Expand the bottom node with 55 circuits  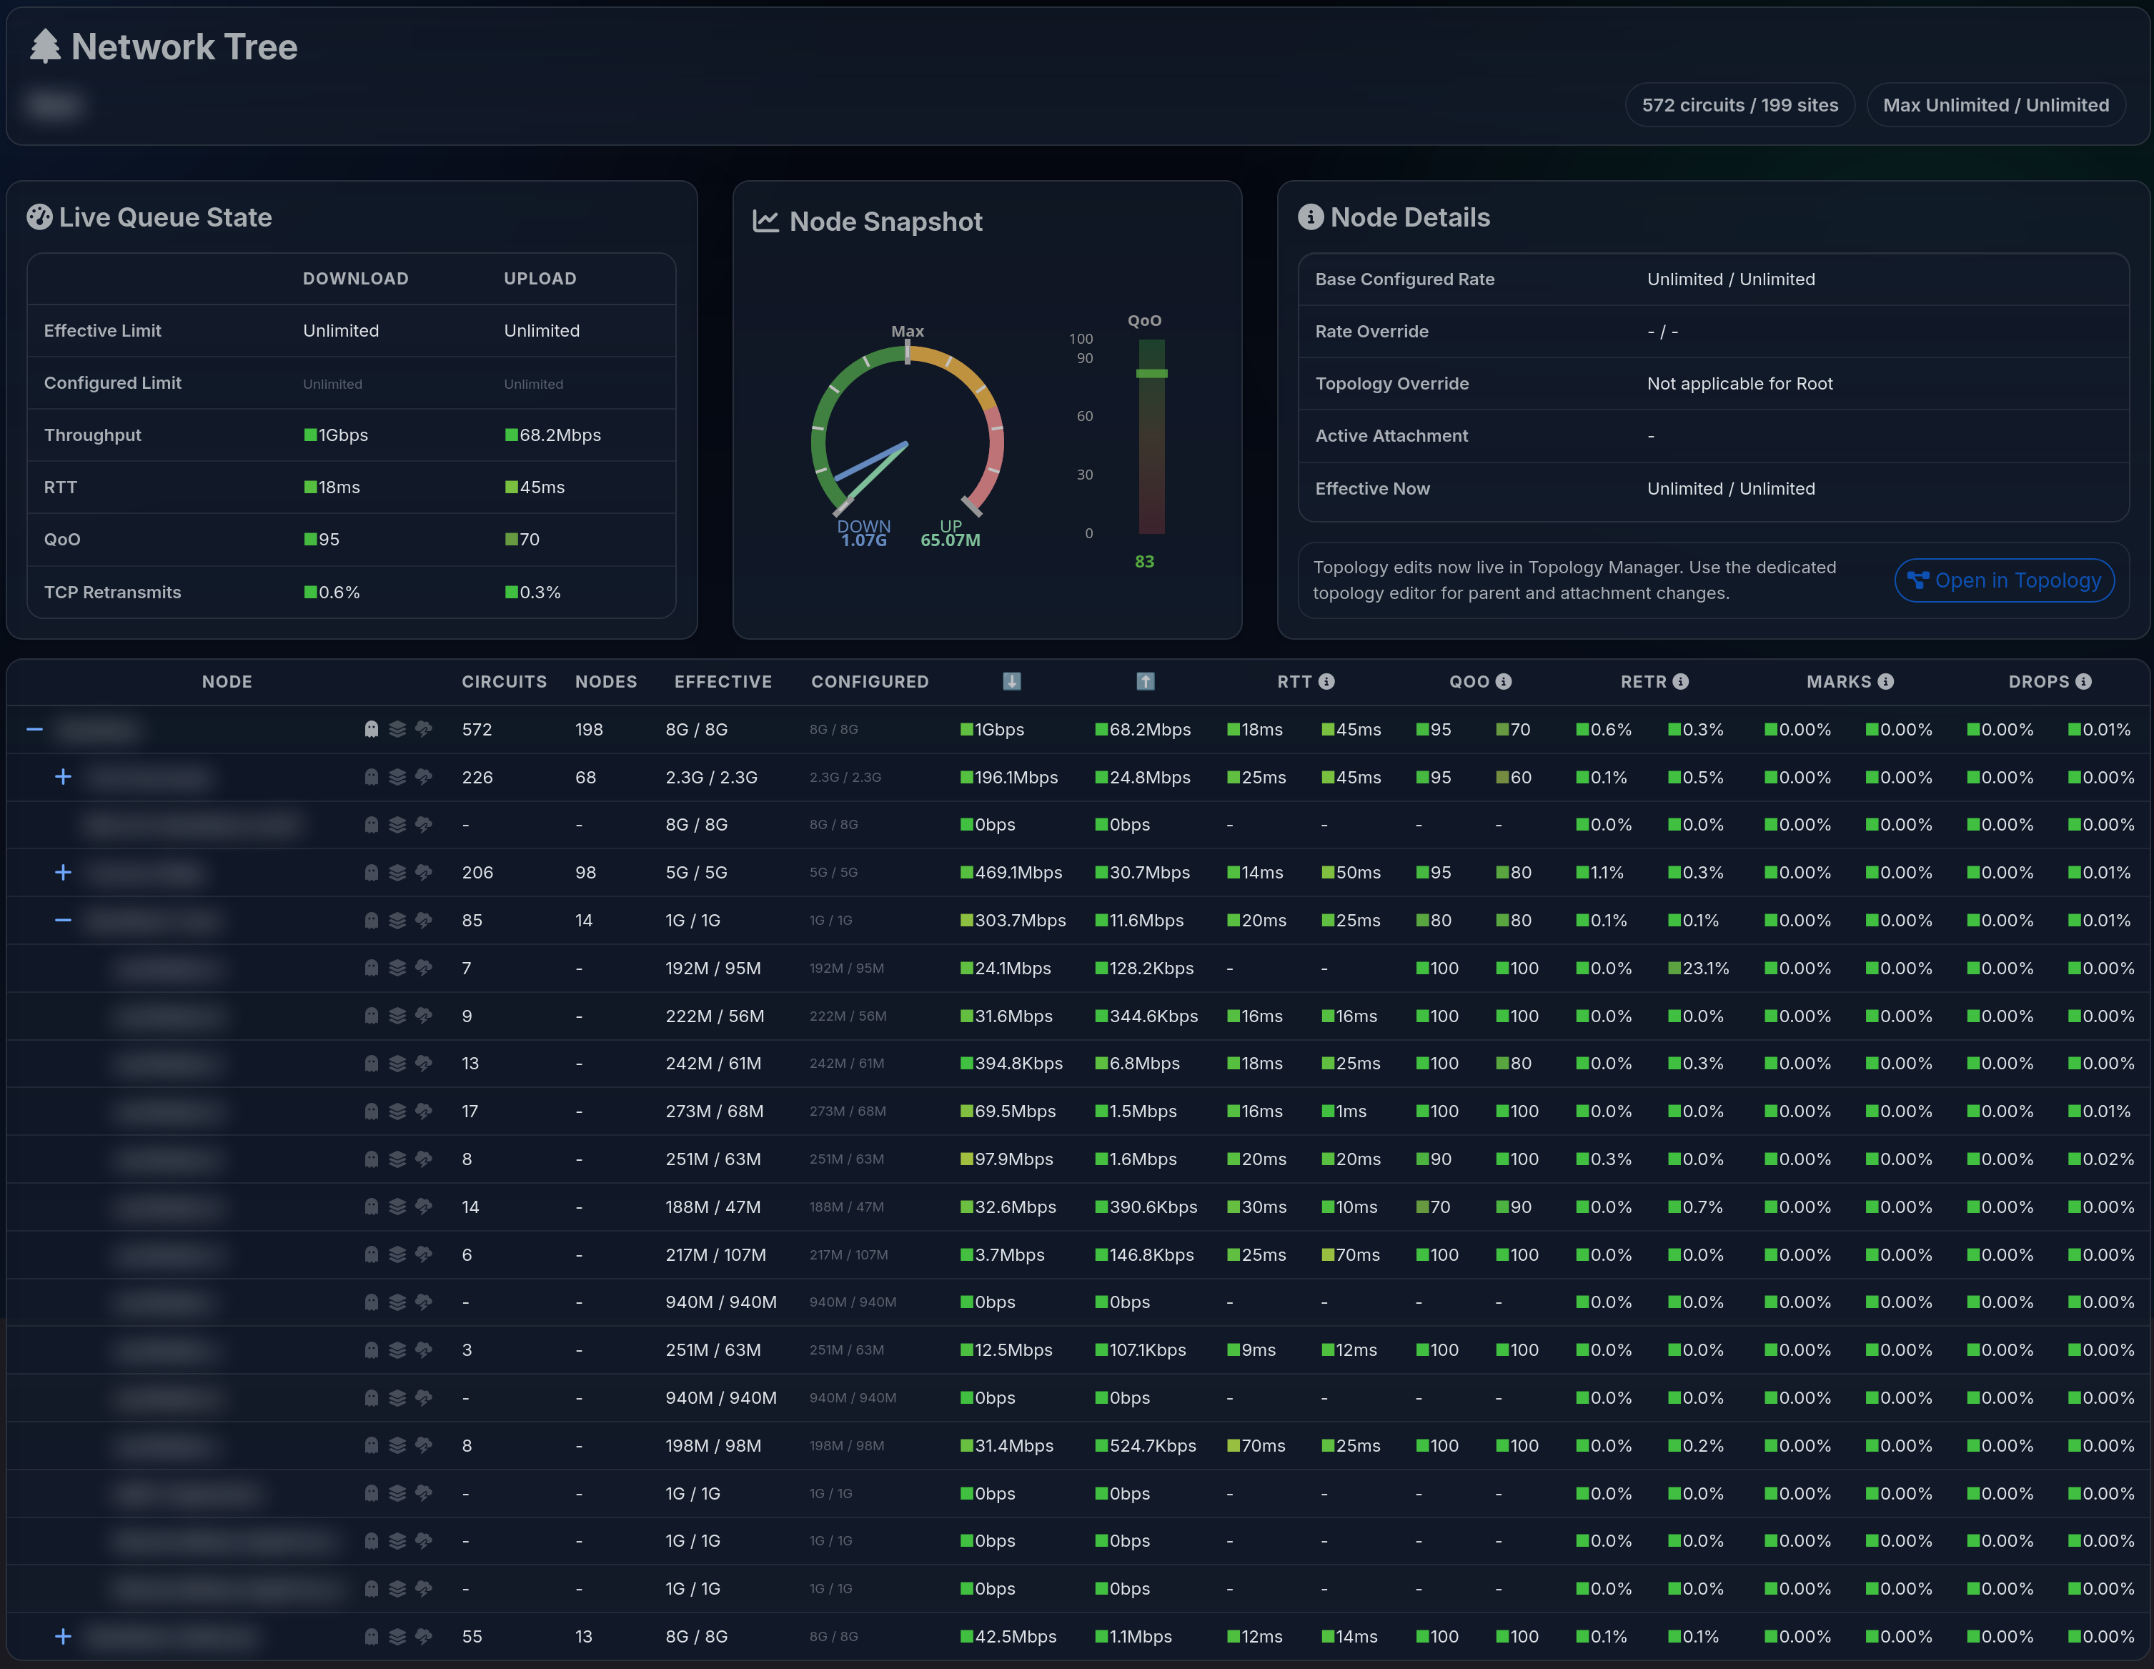pos(63,1635)
